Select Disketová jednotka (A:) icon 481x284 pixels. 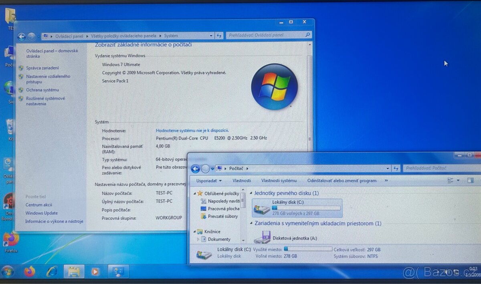click(x=263, y=238)
